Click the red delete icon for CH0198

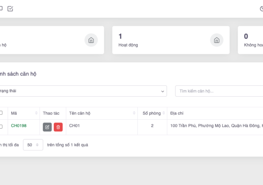(x=58, y=127)
